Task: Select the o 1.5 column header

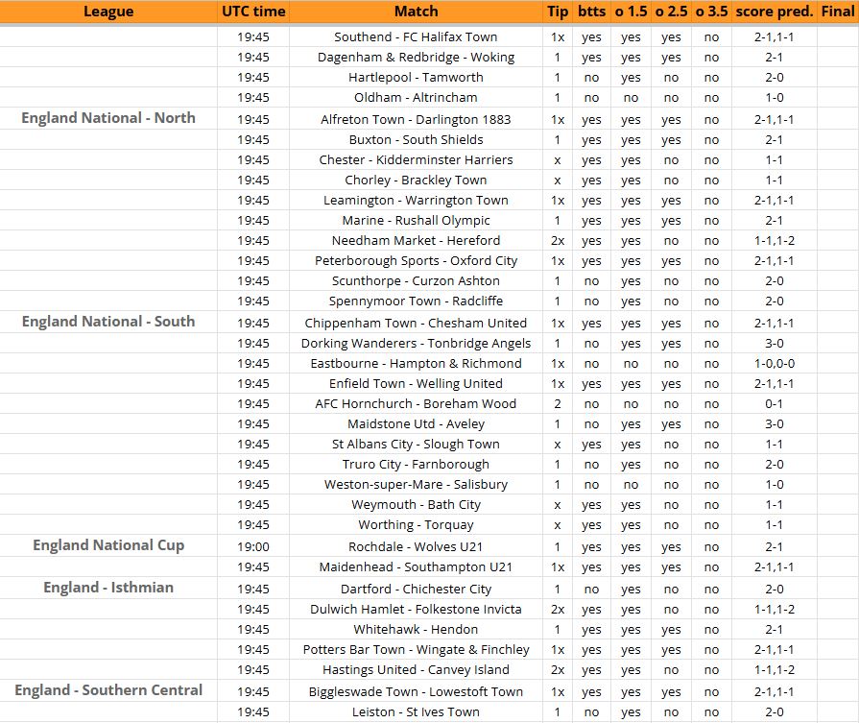Action: pyautogui.click(x=632, y=12)
